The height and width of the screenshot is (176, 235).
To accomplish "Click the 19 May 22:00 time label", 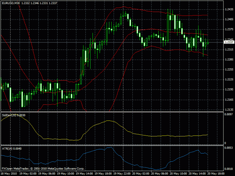I will 122,174.
